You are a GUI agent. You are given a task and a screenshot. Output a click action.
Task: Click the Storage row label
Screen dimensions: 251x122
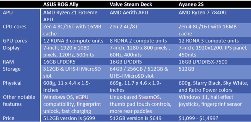coord(12,69)
